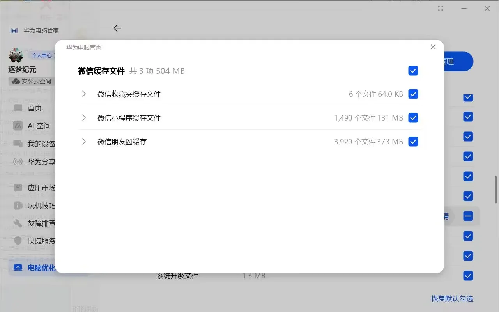Click the 微信缓存文件 heading
The image size is (499, 312).
coord(101,71)
